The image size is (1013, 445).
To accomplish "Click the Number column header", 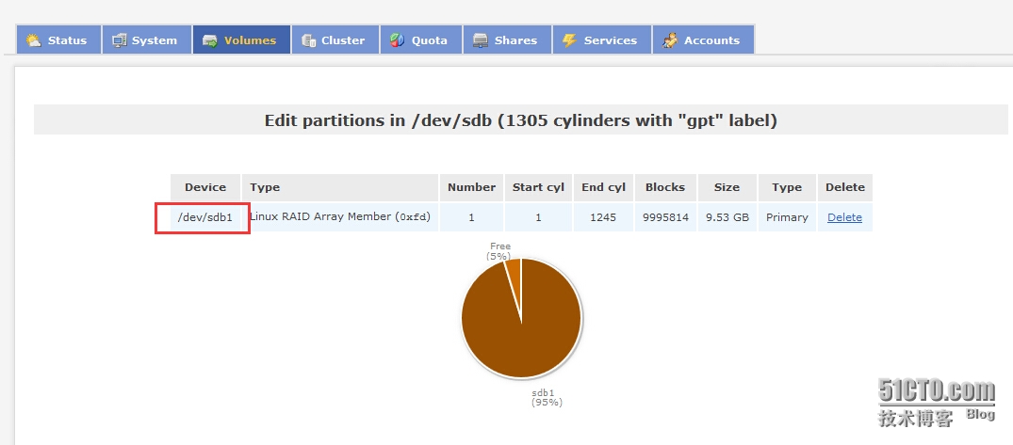I will pos(471,187).
